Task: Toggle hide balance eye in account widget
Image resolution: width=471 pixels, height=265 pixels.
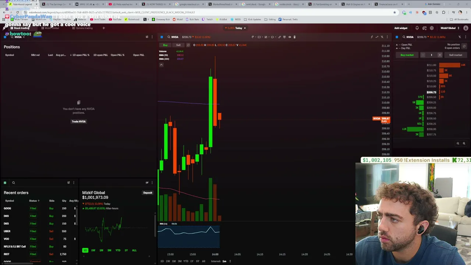Action: click(147, 183)
